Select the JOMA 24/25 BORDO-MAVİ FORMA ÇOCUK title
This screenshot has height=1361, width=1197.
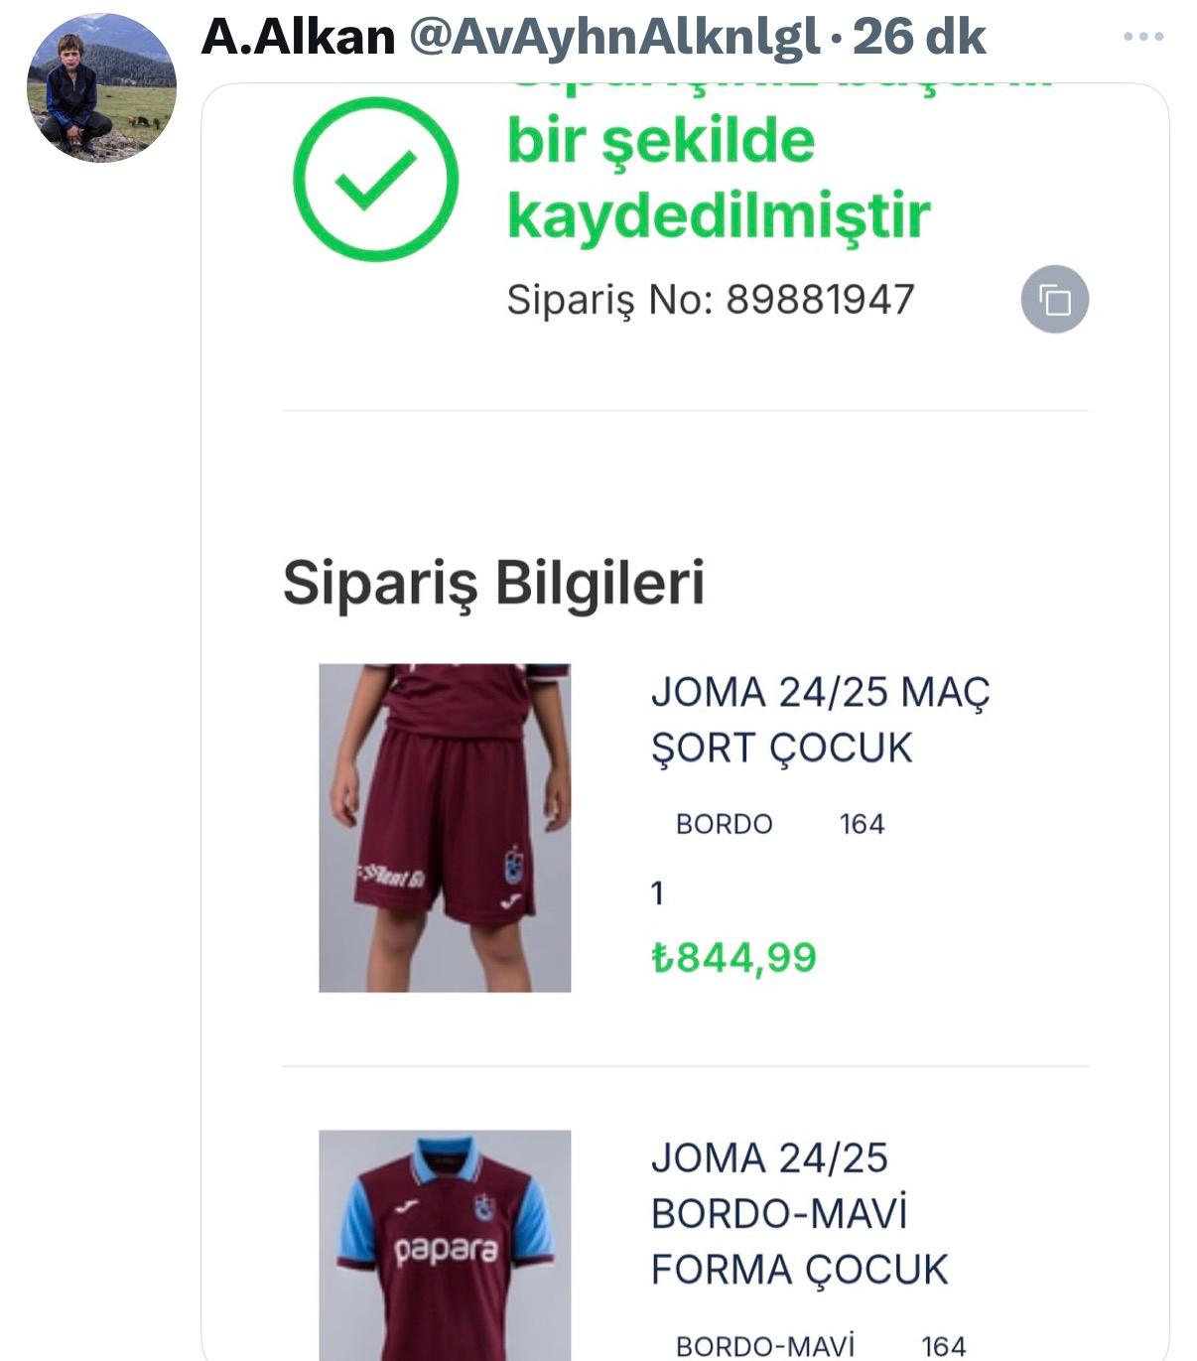tap(799, 1213)
